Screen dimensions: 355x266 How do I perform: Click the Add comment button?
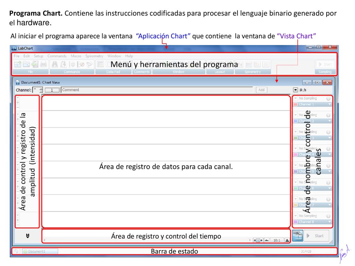pos(261,90)
